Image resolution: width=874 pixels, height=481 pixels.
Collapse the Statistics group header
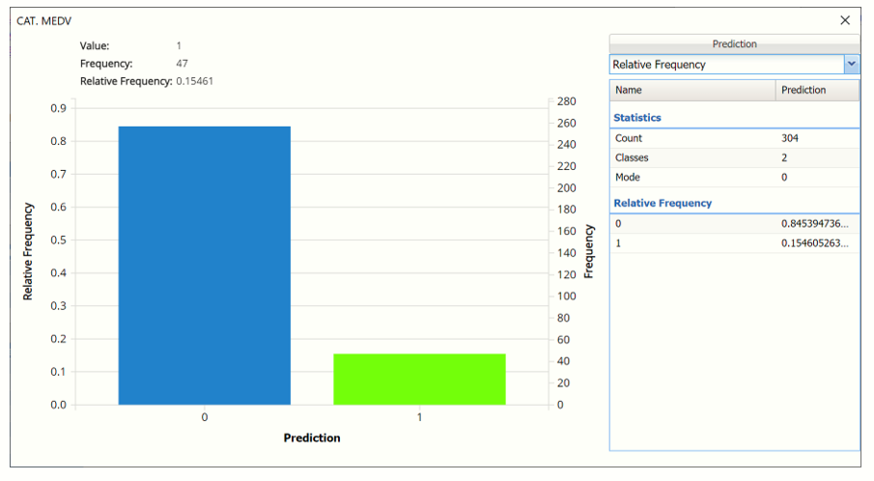(637, 118)
